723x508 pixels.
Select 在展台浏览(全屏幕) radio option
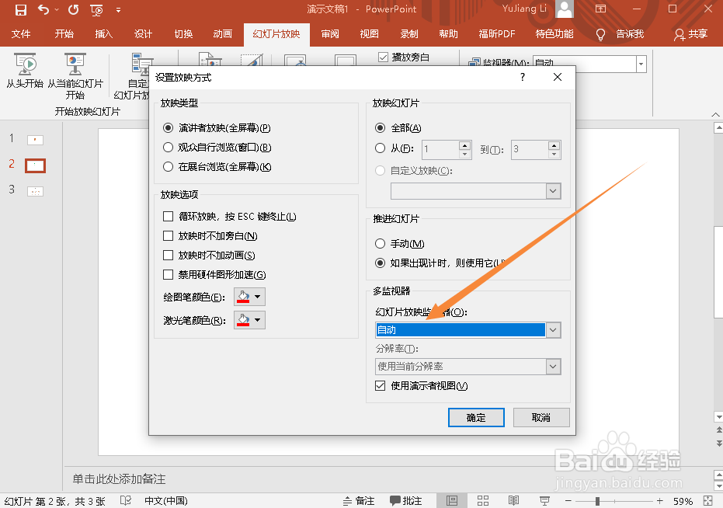[169, 166]
